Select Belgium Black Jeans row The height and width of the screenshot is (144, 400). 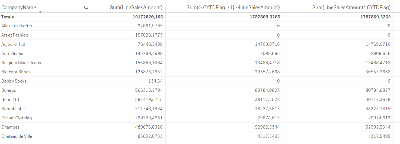tap(21, 63)
